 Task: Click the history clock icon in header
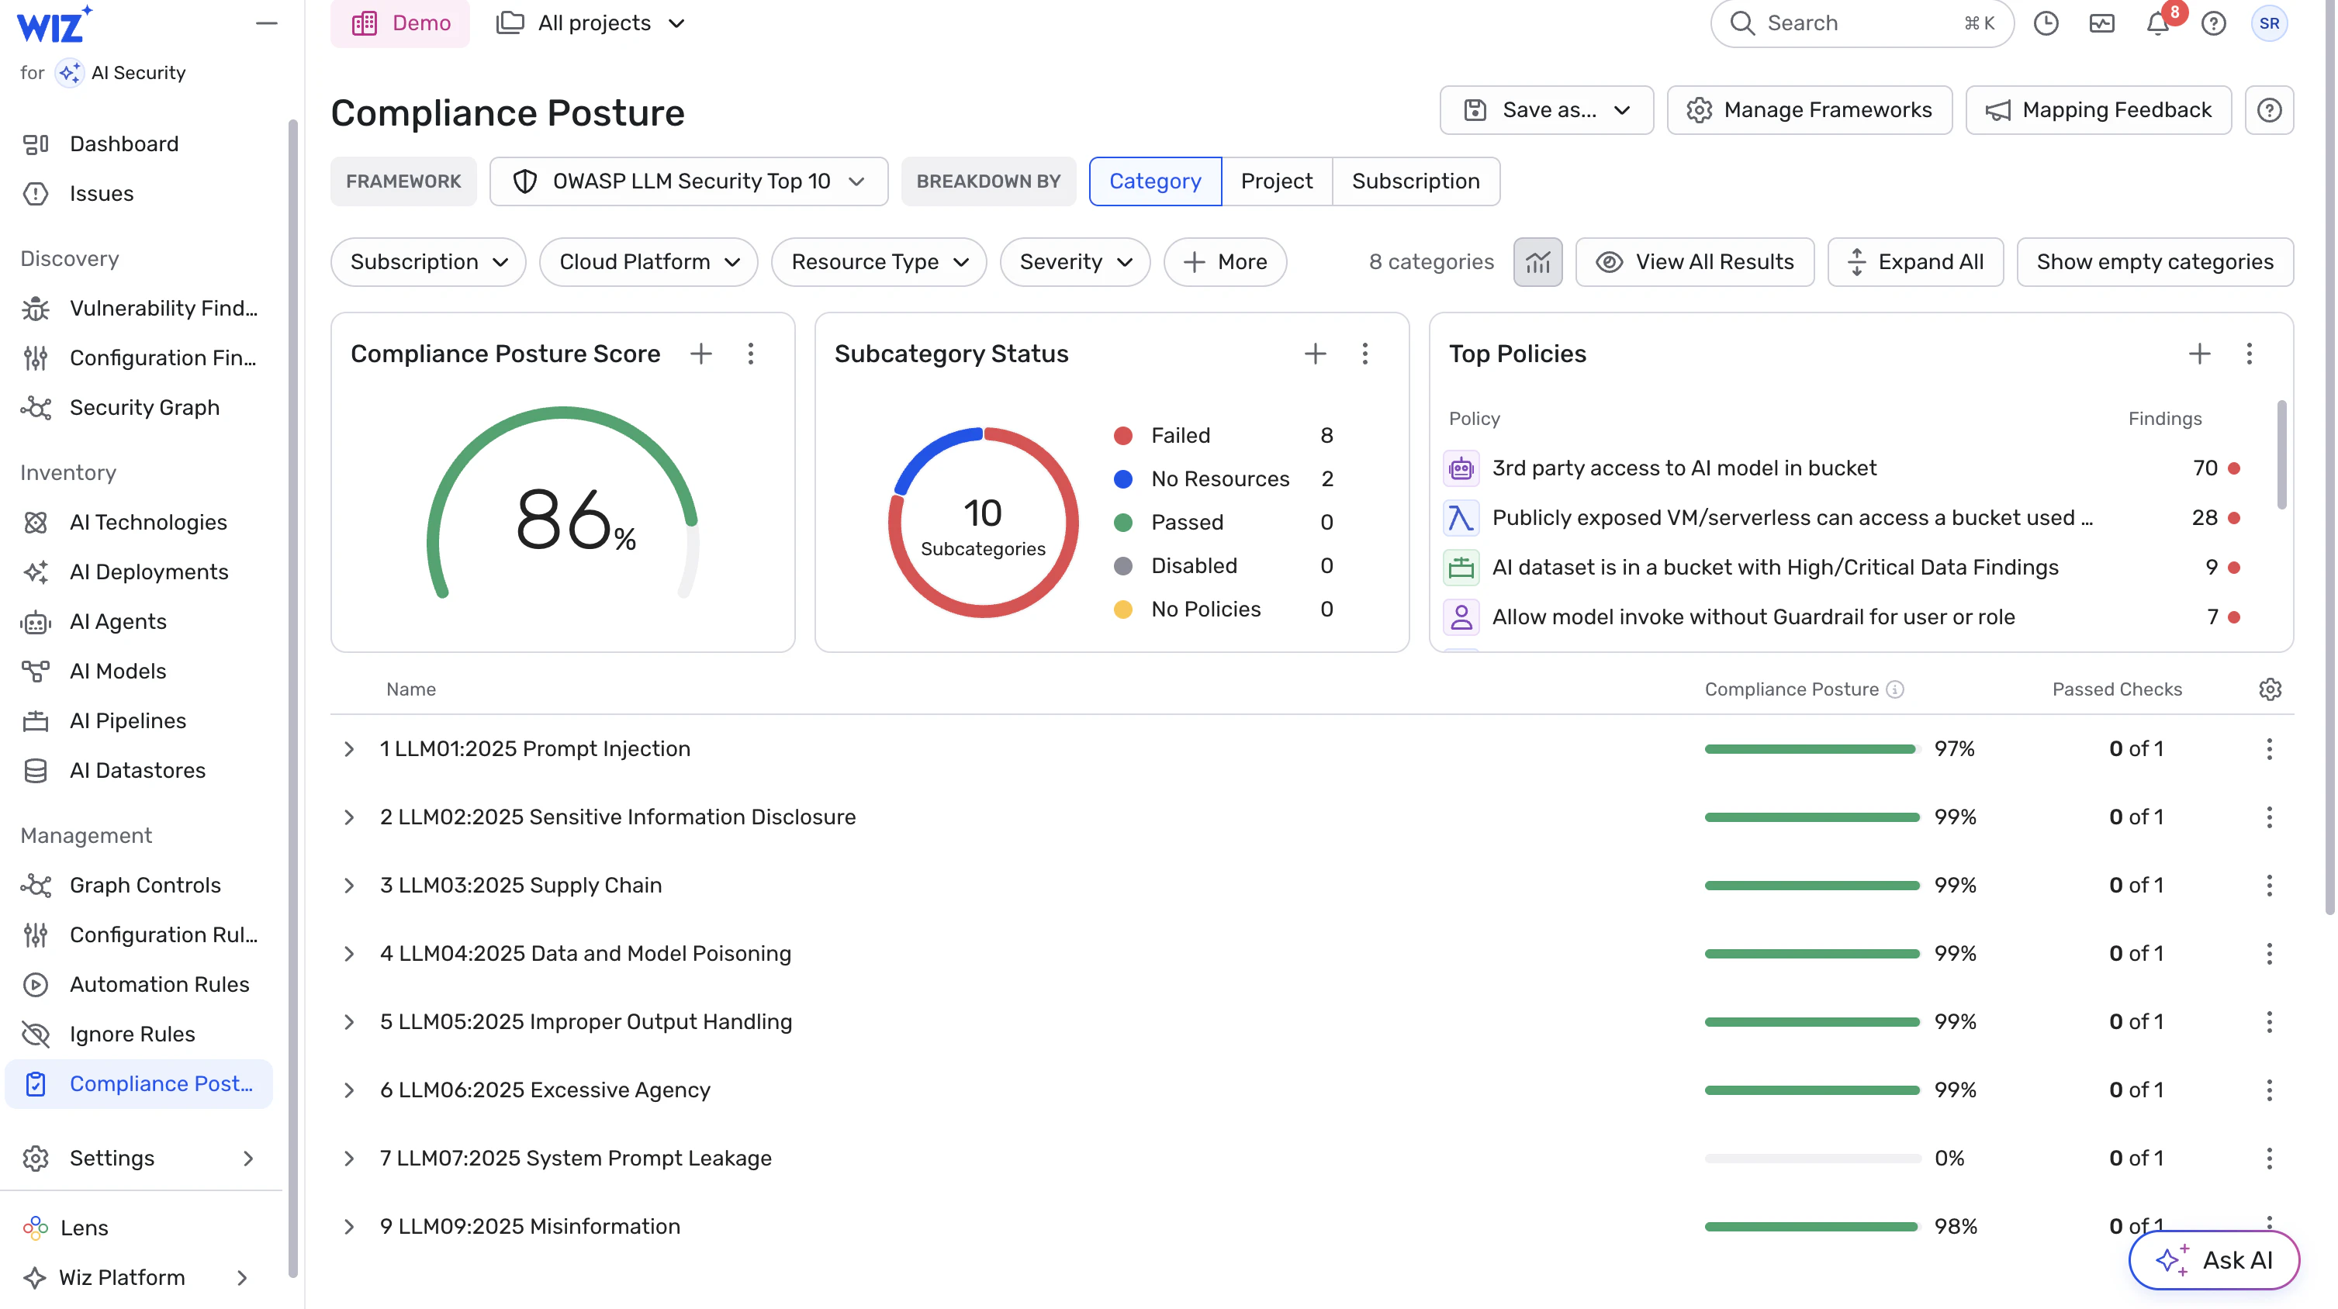2046,23
